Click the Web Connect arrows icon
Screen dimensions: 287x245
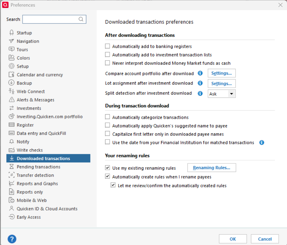click(x=11, y=91)
